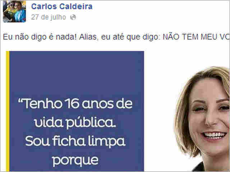
Task: Click the yellow stripe beside the quote
Action: click(x=8, y=111)
